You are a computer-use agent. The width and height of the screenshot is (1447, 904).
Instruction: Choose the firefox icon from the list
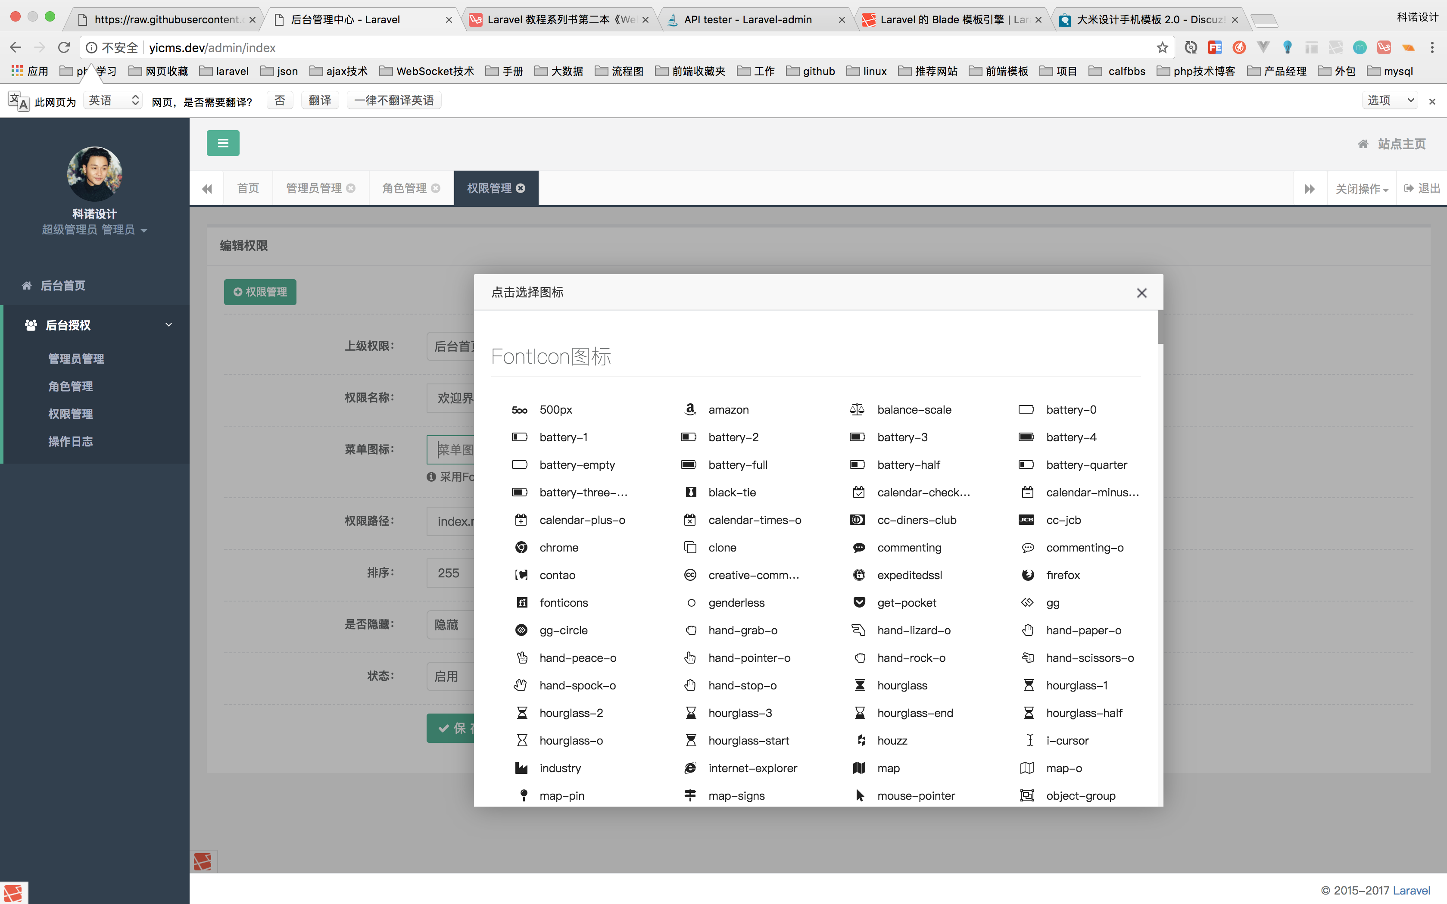tap(1062, 574)
